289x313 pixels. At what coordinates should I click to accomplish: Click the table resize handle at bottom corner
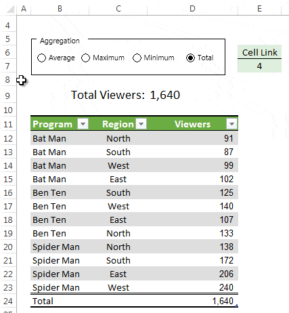pyautogui.click(x=236, y=306)
